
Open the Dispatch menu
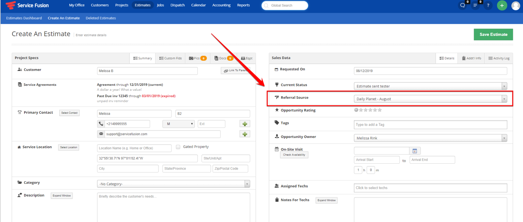[178, 5]
